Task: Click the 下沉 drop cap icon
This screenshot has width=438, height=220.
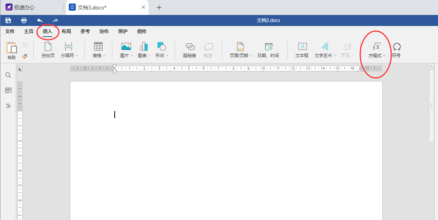Action: pos(347,46)
